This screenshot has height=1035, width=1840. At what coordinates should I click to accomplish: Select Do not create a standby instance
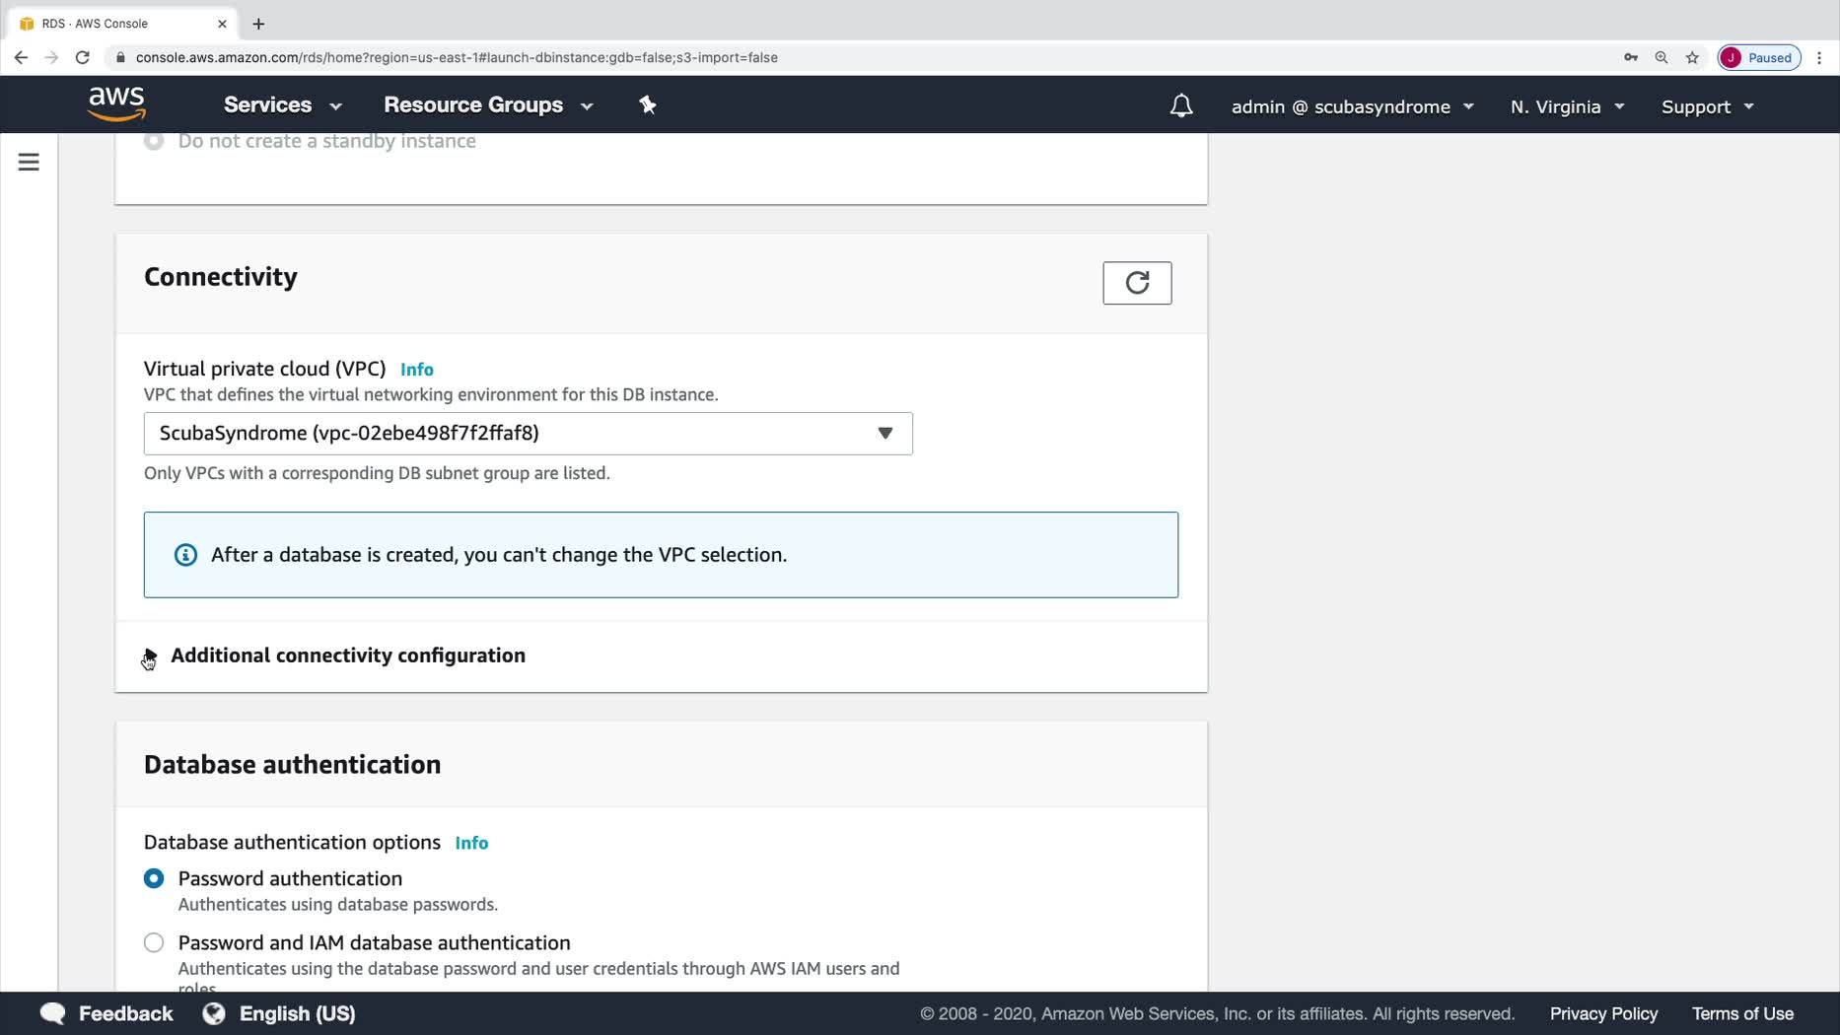pos(154,141)
